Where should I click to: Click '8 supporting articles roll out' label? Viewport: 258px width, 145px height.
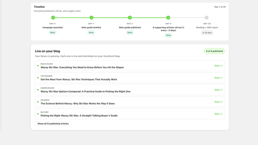point(168,29)
